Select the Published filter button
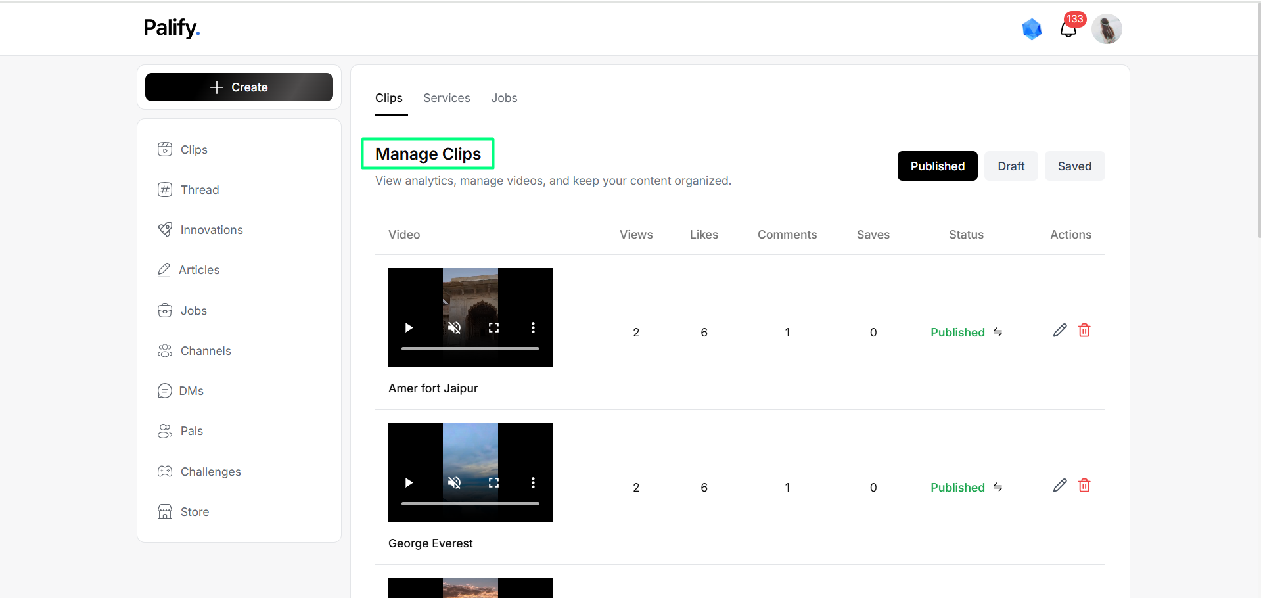 (937, 166)
